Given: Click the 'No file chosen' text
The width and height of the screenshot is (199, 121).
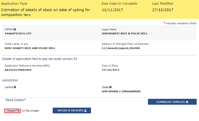Looking at the screenshot, I should pos(30,111).
